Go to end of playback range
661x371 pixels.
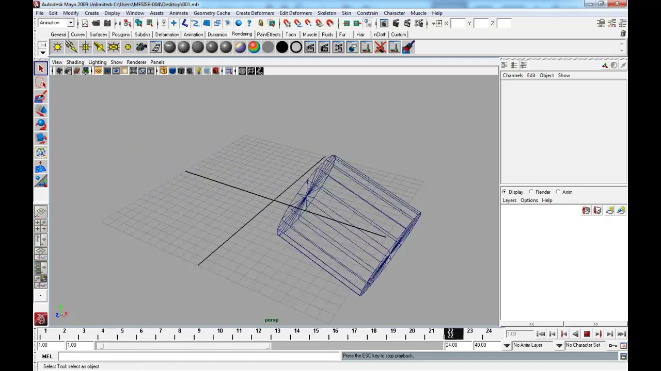coord(621,334)
